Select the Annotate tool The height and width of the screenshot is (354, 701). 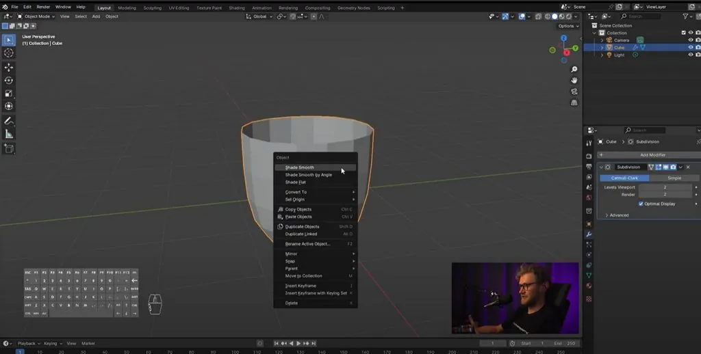(8, 121)
